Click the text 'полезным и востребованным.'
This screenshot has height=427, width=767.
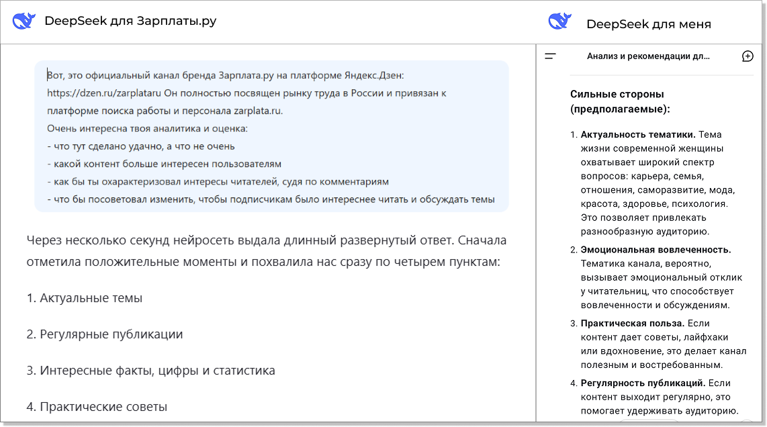point(651,365)
